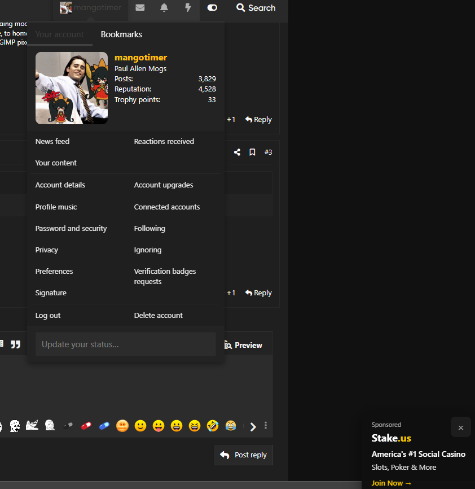Open Account upgrades
The image size is (475, 489).
point(164,185)
